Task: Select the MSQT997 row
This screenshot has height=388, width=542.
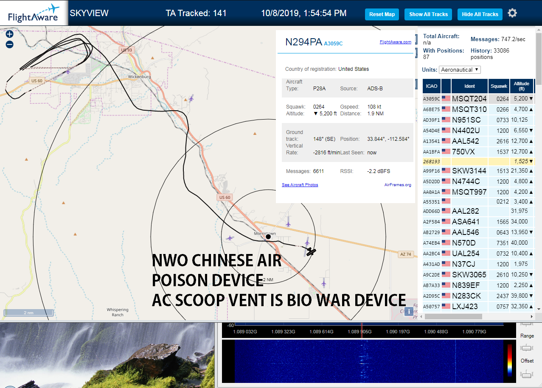Action: [478, 192]
